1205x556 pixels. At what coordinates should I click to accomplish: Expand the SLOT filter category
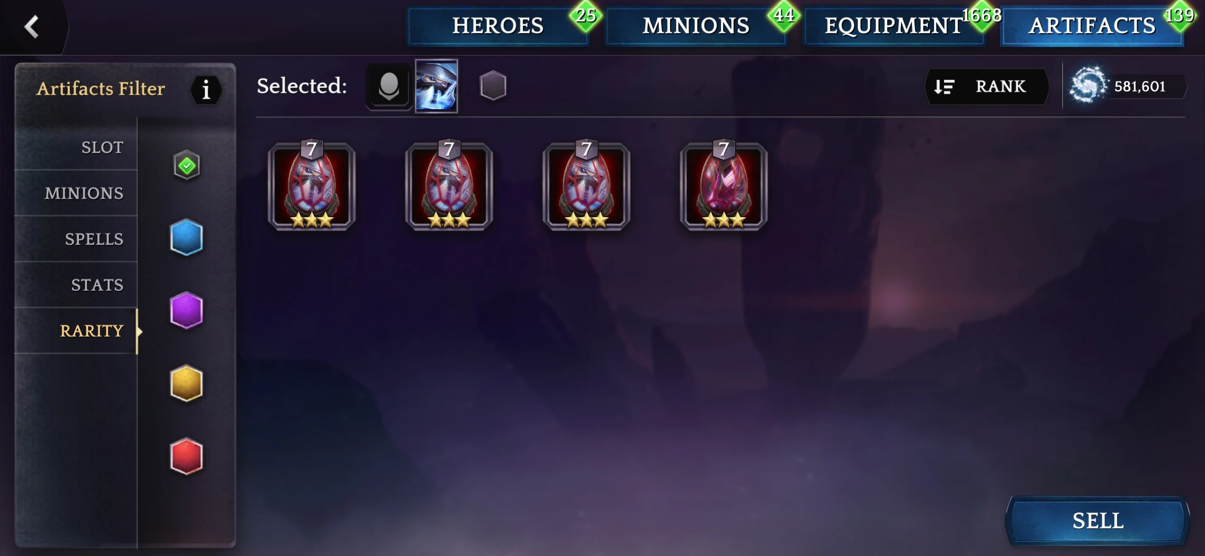[76, 148]
